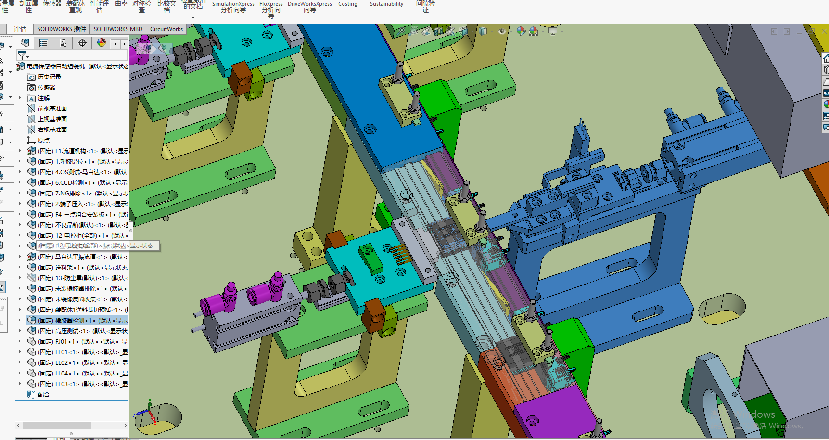Click 对称检查 tool in ribbon
The width and height of the screenshot is (829, 440).
141,6
